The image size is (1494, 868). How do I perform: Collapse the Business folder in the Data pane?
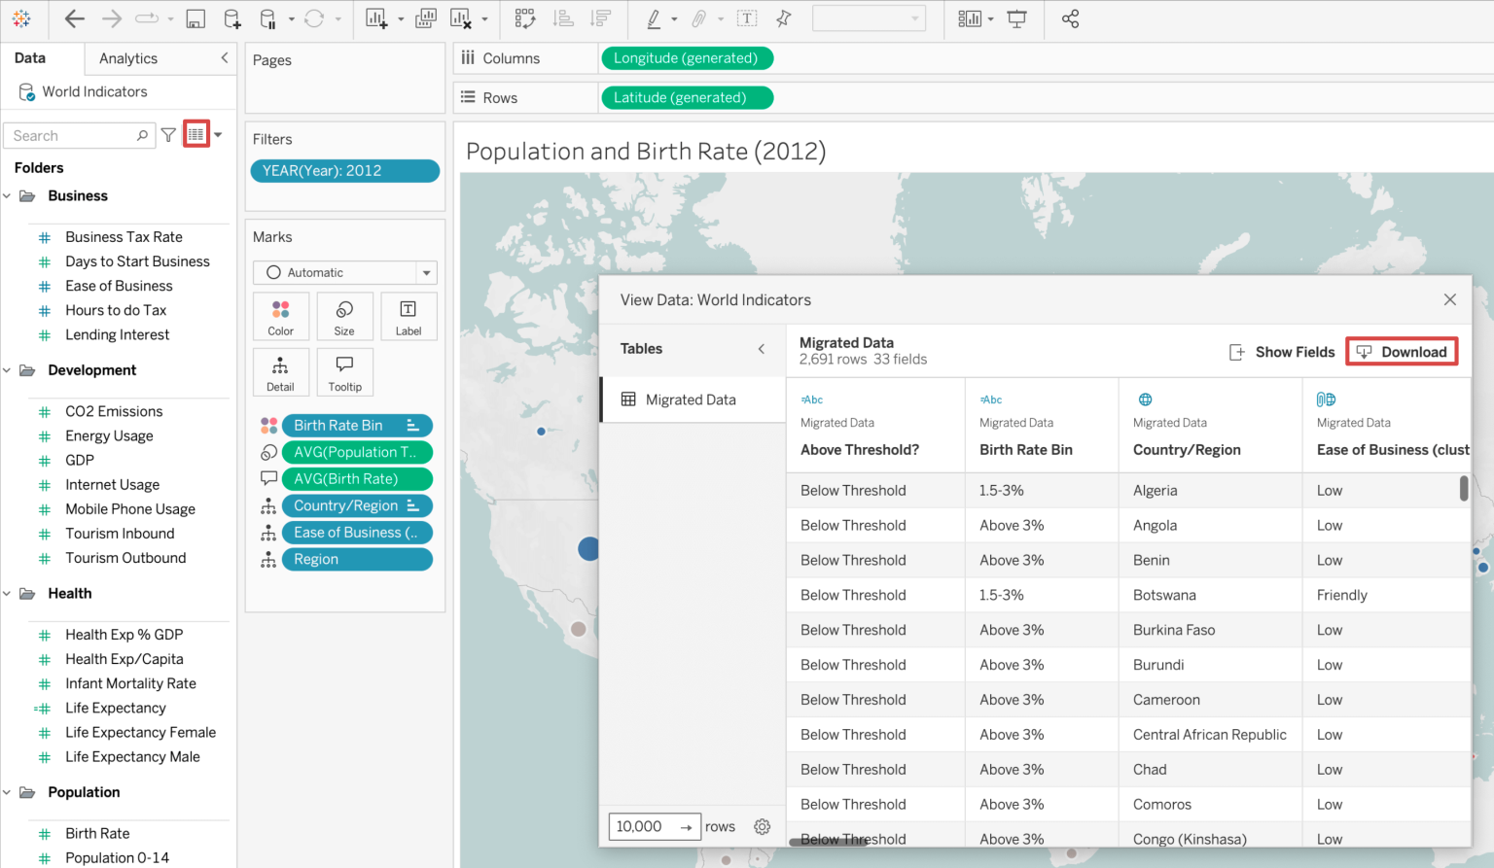[8, 195]
